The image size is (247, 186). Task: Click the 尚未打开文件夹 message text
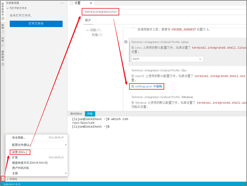tap(21, 15)
